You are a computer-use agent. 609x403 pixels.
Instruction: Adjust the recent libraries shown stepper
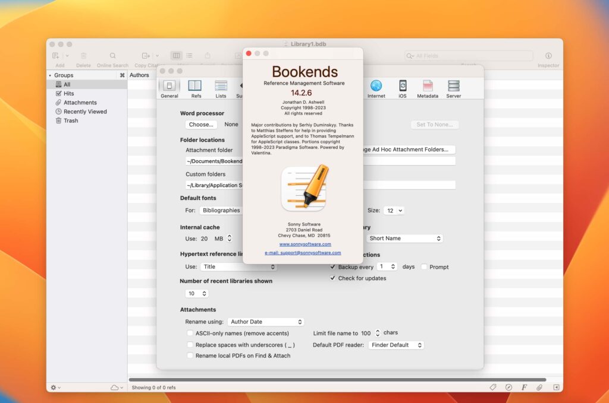tap(205, 293)
